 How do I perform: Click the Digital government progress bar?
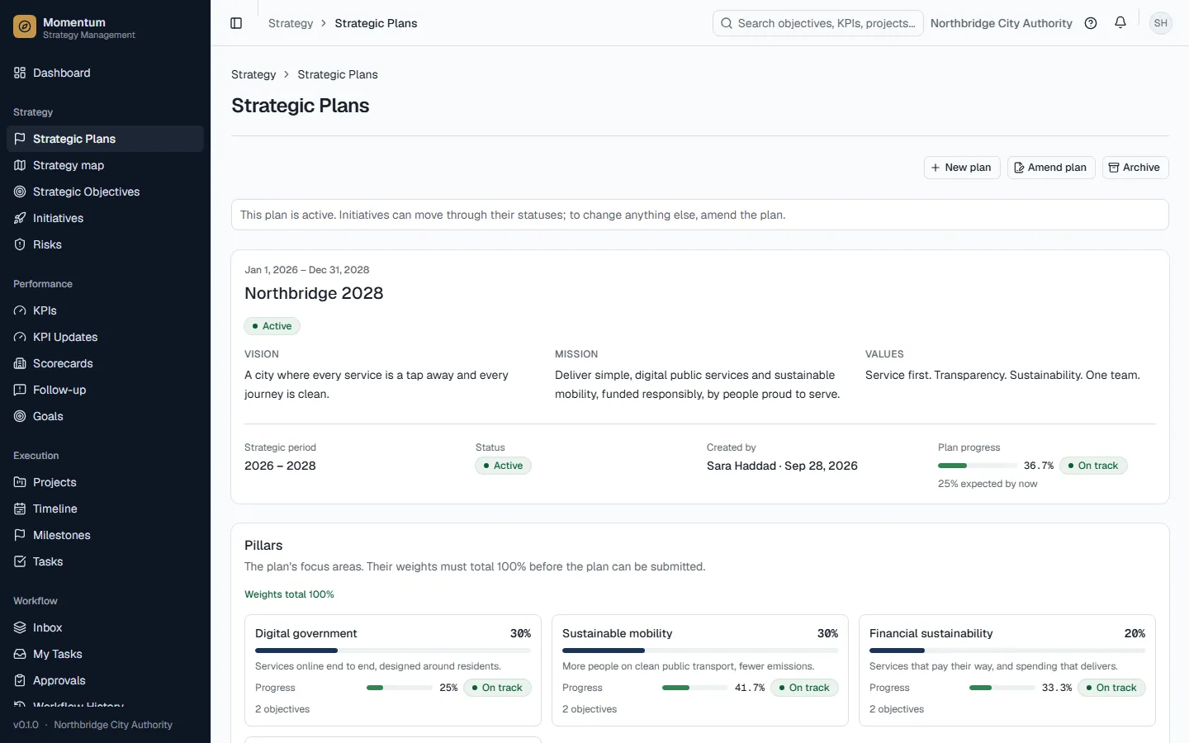[x=400, y=688]
